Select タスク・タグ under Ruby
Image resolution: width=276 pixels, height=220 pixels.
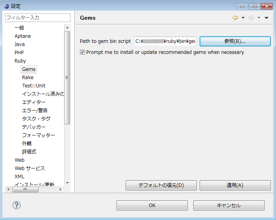(x=36, y=119)
